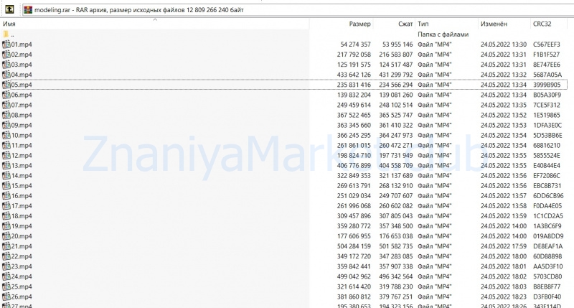
Task: Click the RAR archive icon in address bar
Action: point(28,9)
